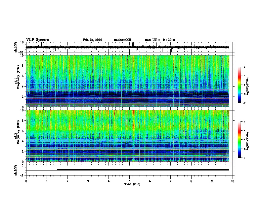
Task: Click the ch.2 'Frequency (kHz)' axis label
Action: (x=18, y=132)
